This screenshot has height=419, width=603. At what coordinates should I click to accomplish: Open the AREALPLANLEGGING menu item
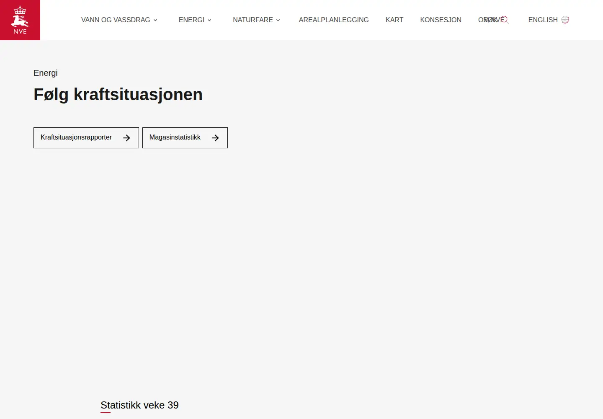point(334,20)
